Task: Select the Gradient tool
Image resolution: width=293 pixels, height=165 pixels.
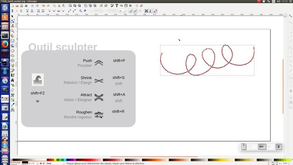Action: pyautogui.click(x=12, y=100)
